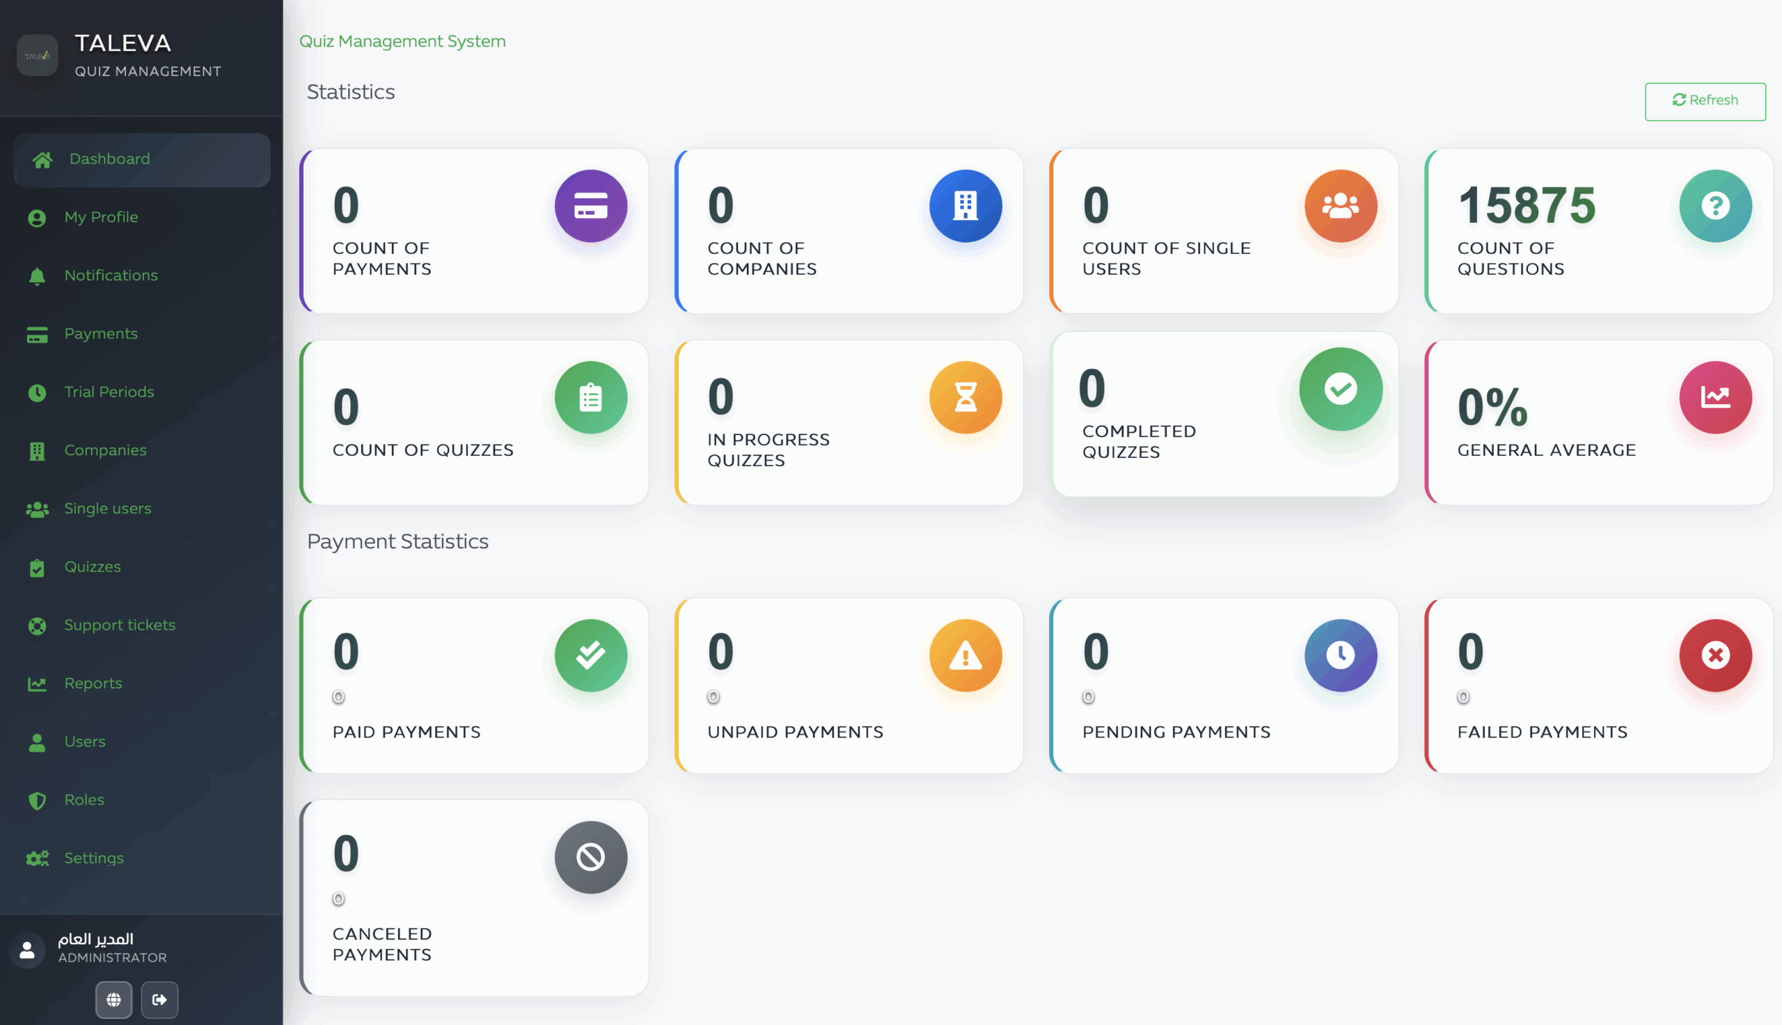Click the purple payments card icon
This screenshot has height=1025, width=1782.
[x=590, y=206]
